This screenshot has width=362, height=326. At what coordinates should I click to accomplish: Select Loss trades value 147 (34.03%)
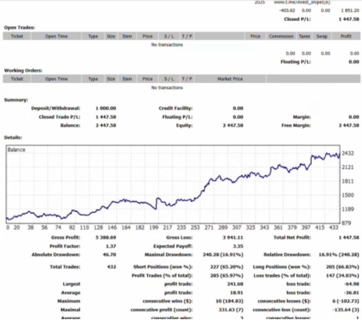(342, 275)
